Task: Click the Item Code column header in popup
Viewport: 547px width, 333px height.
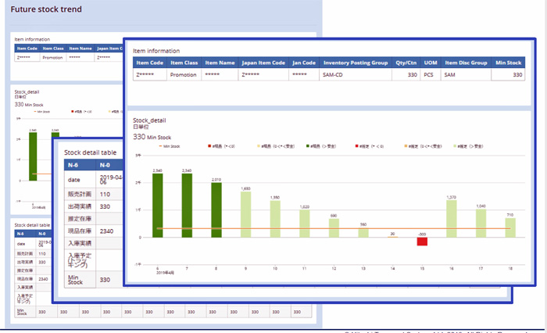Action: 150,63
